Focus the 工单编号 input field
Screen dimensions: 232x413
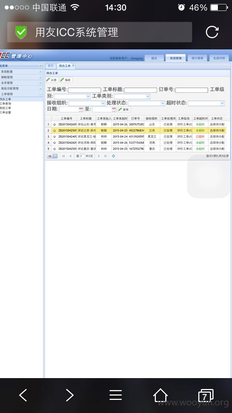tap(84, 90)
